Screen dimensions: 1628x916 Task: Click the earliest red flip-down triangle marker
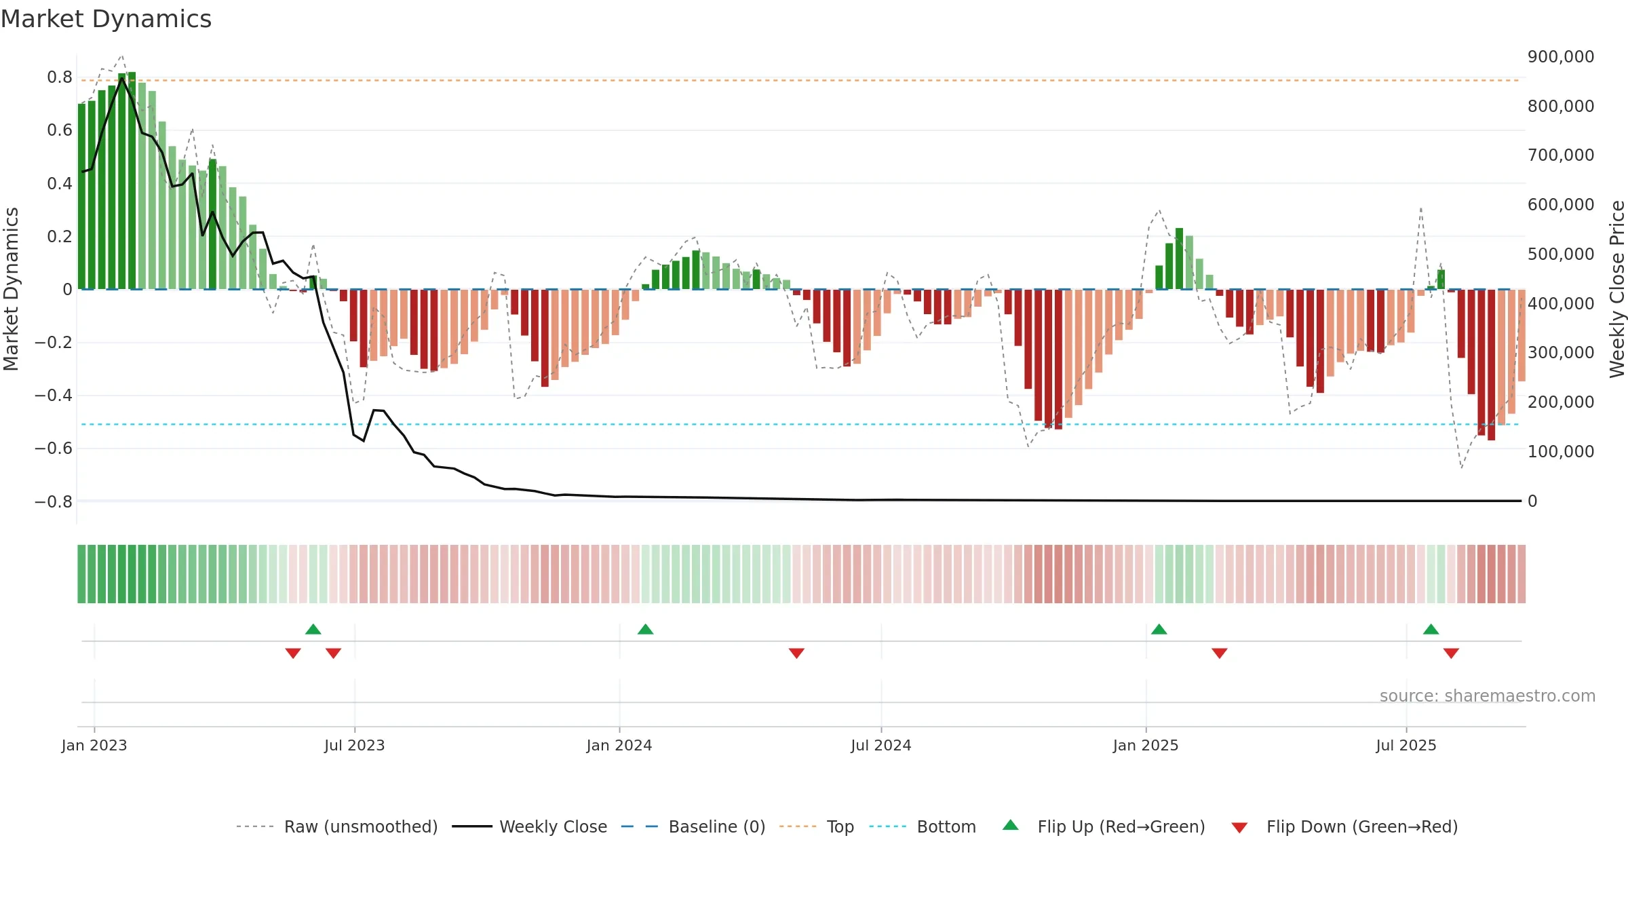(x=293, y=653)
